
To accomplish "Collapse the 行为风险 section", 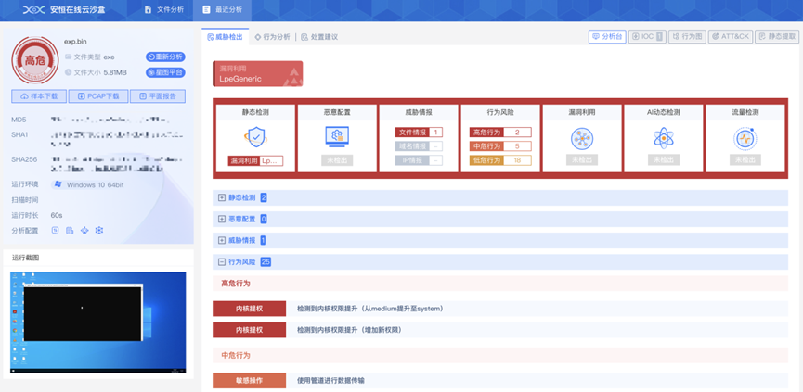I will click(x=222, y=261).
